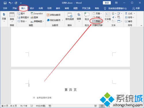Switch to Print Layout view
This screenshot has width=144, height=108.
click(102, 106)
